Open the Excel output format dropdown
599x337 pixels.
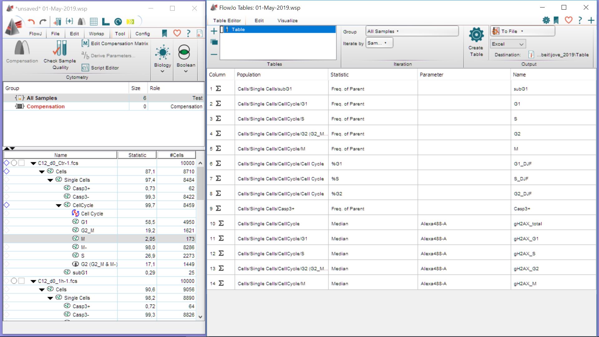(x=508, y=44)
